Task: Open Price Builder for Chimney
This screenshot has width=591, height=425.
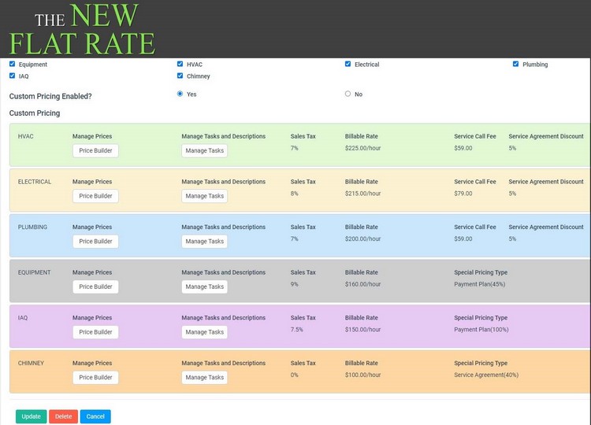Action: [x=95, y=378]
